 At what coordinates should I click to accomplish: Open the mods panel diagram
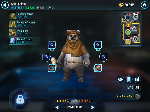[131, 29]
